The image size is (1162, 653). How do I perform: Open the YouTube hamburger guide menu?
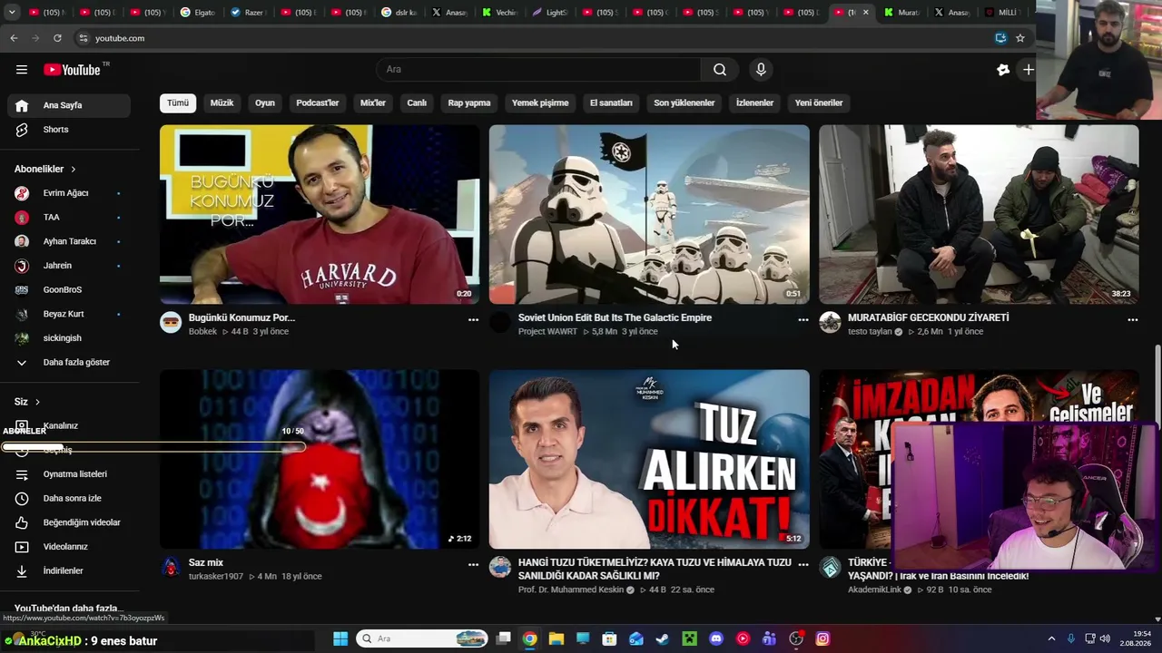point(22,70)
